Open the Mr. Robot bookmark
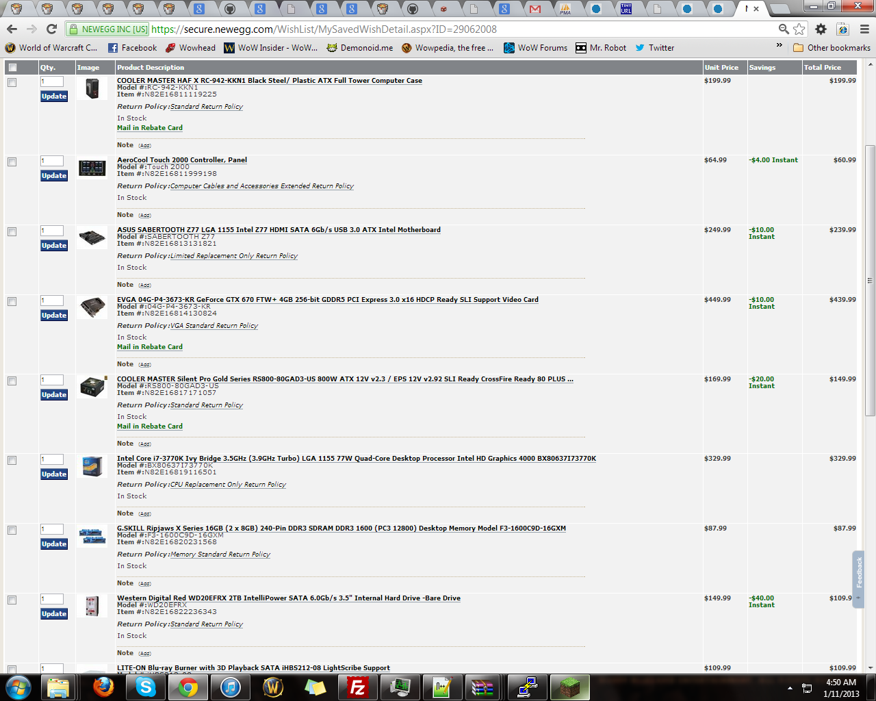876x701 pixels. click(601, 48)
